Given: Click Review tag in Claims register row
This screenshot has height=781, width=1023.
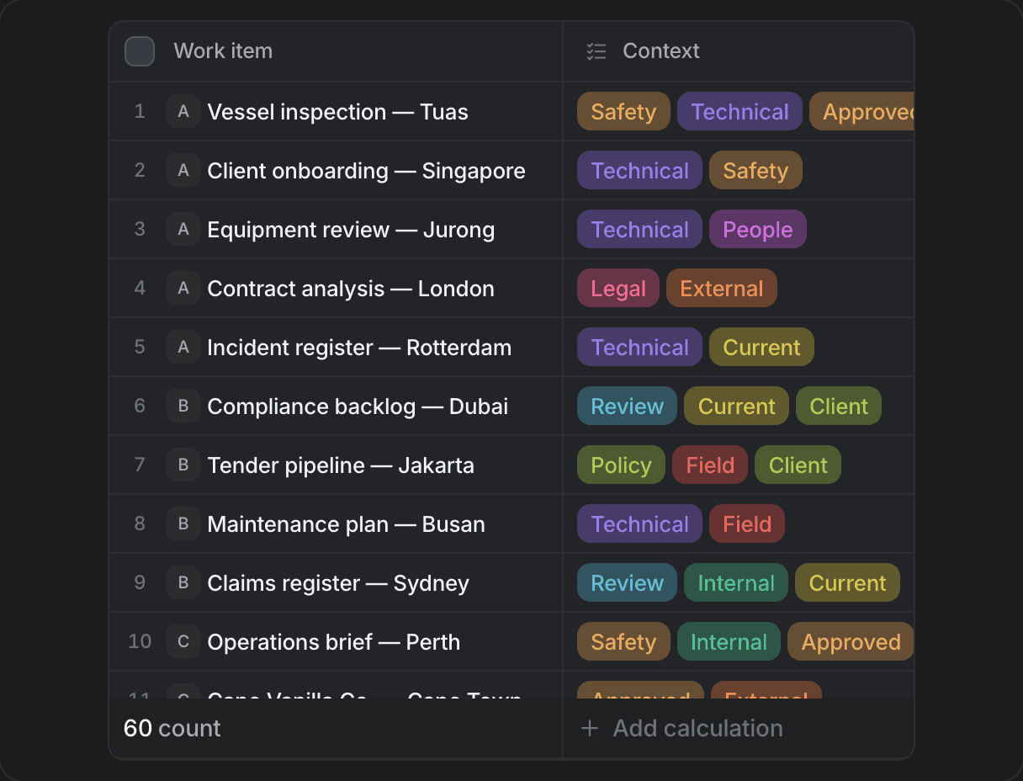Looking at the screenshot, I should tap(627, 582).
